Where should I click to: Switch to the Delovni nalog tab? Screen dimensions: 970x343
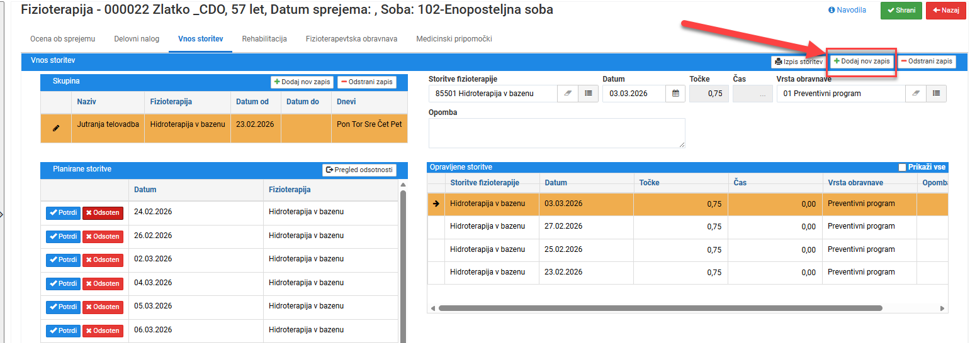point(137,39)
